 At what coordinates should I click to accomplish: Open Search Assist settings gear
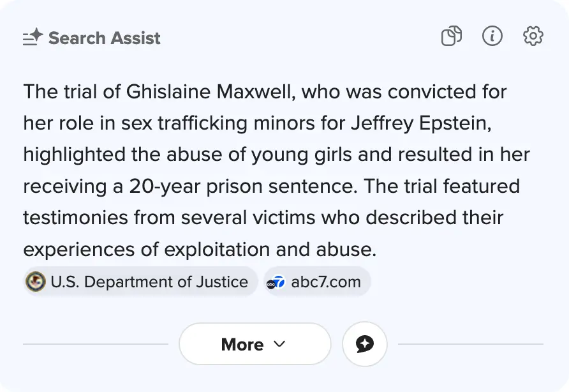point(533,36)
